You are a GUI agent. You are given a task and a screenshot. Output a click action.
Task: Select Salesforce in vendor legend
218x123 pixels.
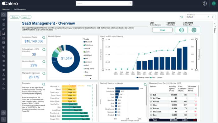pos(88,45)
